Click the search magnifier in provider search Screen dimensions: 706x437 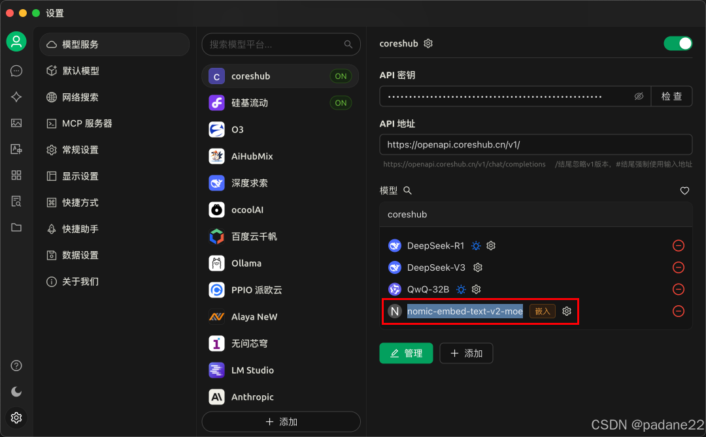tap(348, 44)
